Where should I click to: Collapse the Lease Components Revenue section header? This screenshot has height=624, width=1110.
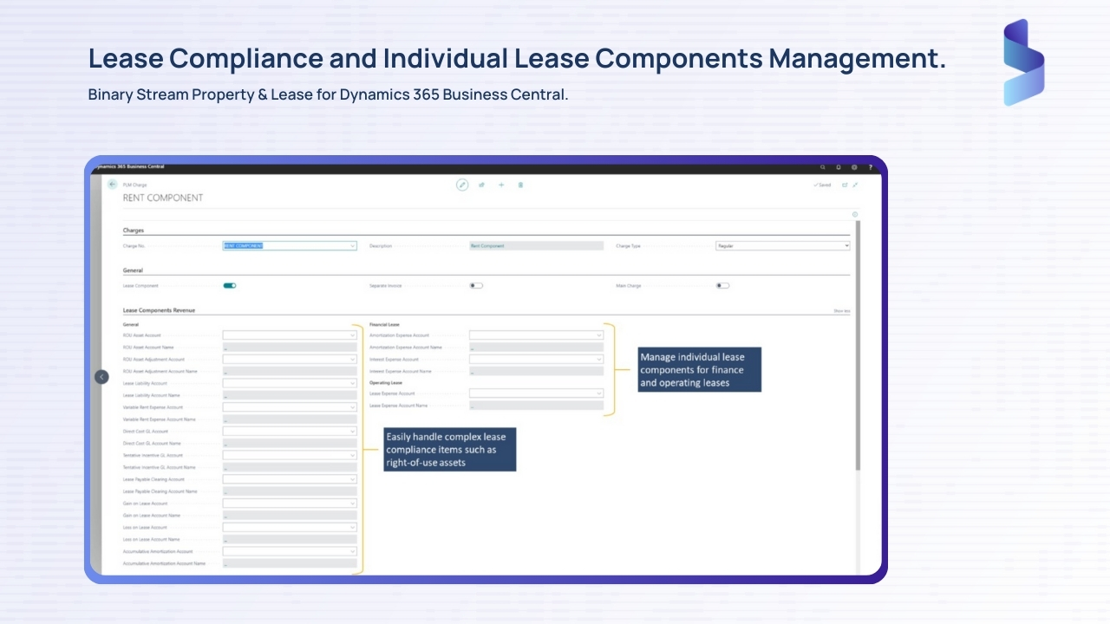(x=159, y=309)
